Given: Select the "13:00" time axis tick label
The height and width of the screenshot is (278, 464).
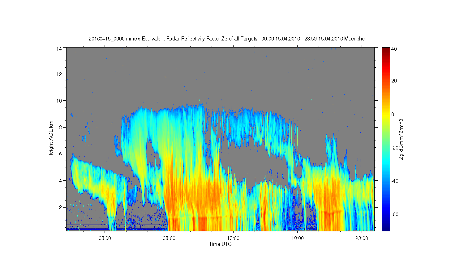Looking at the screenshot, I should pyautogui.click(x=233, y=238).
